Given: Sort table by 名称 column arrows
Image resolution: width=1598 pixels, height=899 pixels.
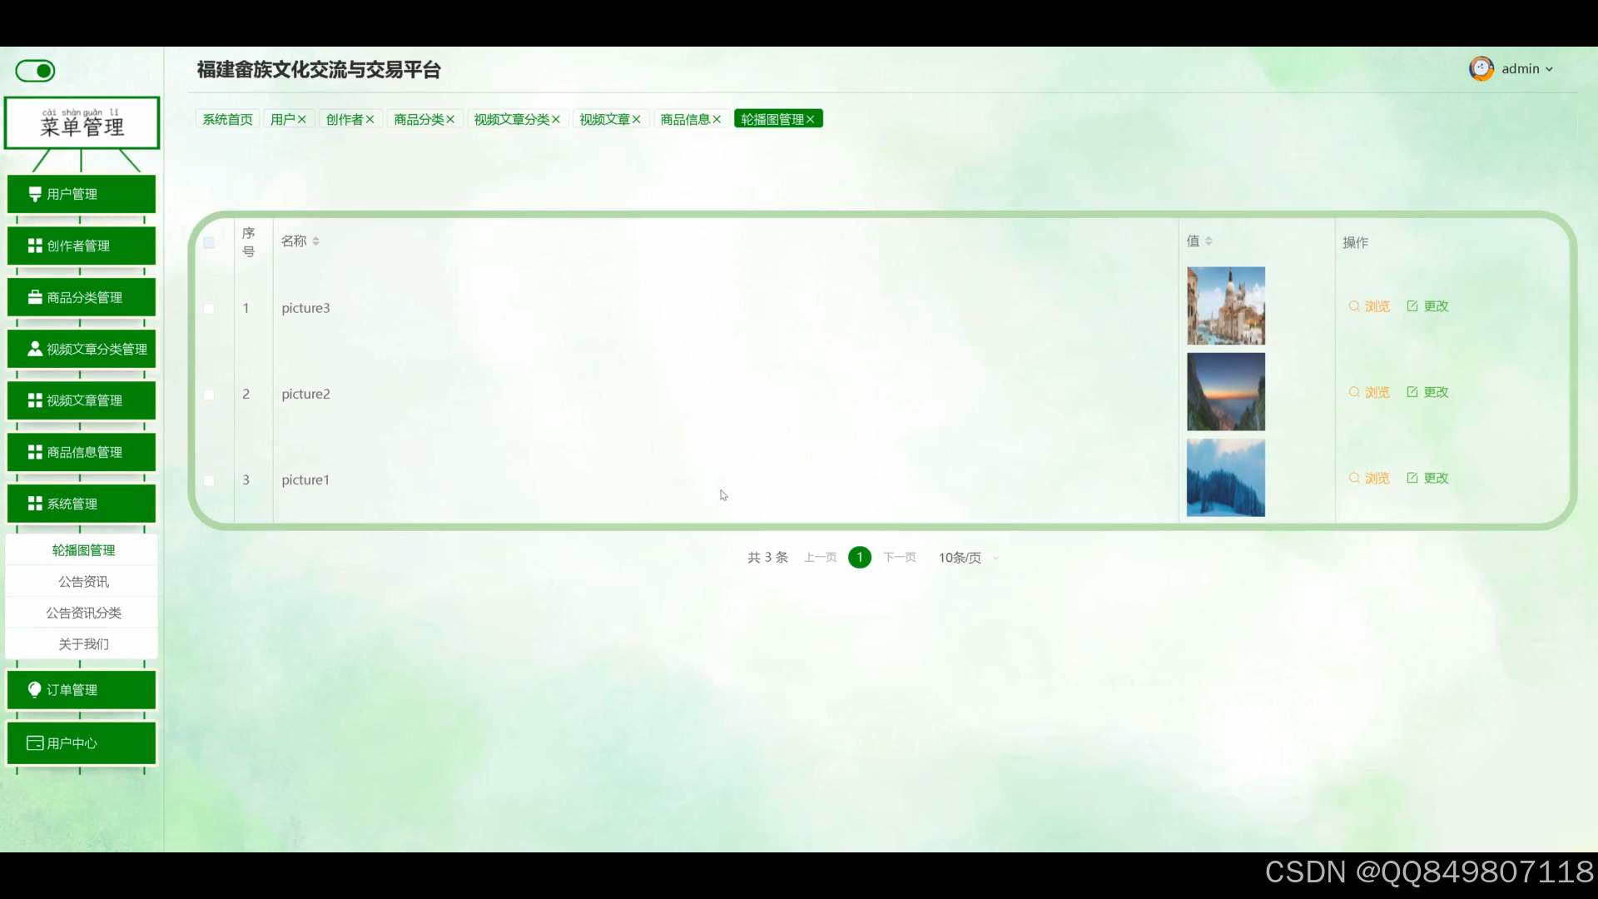Looking at the screenshot, I should coord(316,241).
